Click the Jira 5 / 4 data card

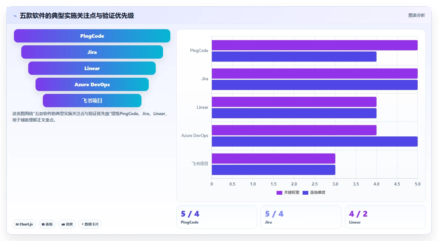[301, 217]
